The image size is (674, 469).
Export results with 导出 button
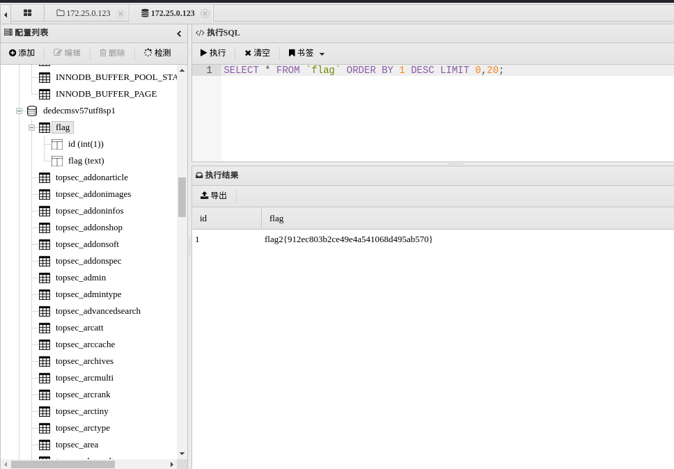click(214, 196)
